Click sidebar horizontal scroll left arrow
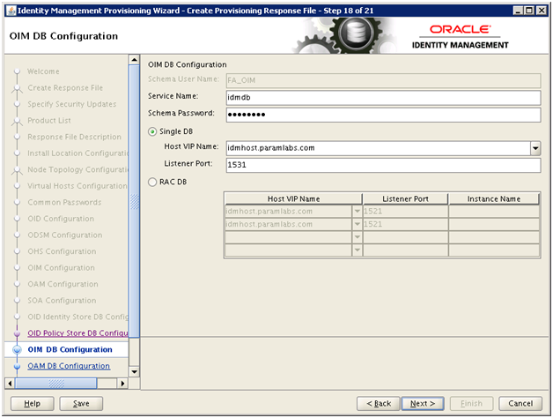This screenshot has width=553, height=418. (x=10, y=384)
